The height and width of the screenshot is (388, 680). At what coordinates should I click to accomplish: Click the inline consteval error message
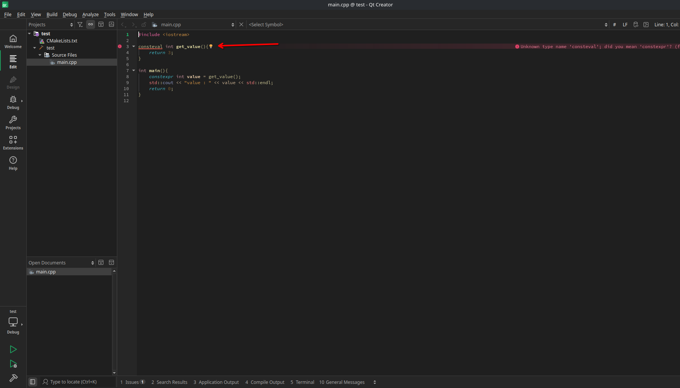(597, 47)
